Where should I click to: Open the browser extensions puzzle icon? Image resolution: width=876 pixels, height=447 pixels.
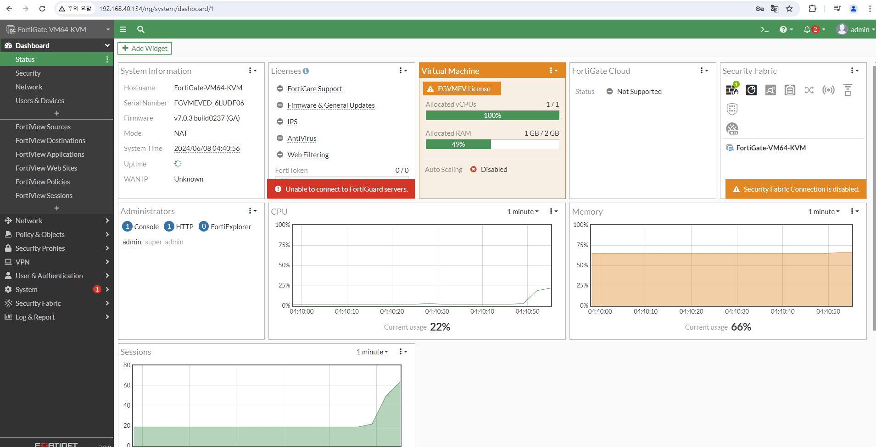[x=812, y=9]
